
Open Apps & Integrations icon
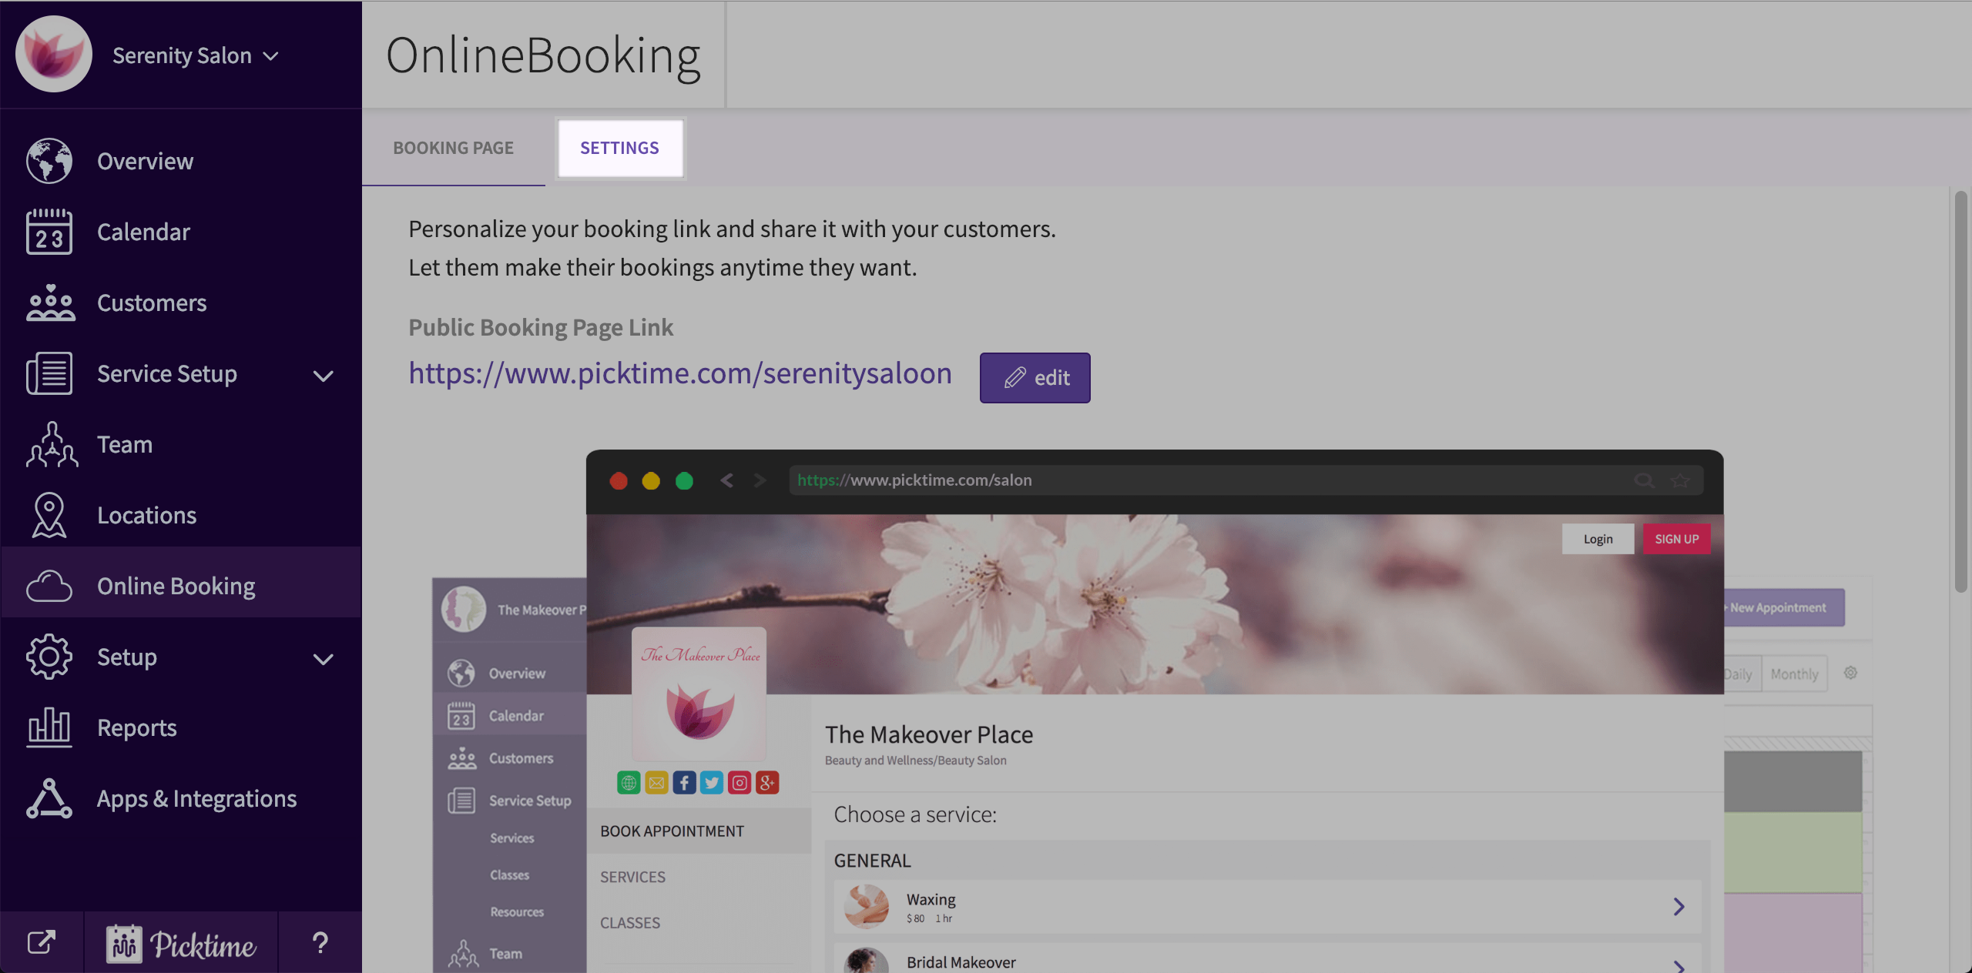tap(49, 798)
